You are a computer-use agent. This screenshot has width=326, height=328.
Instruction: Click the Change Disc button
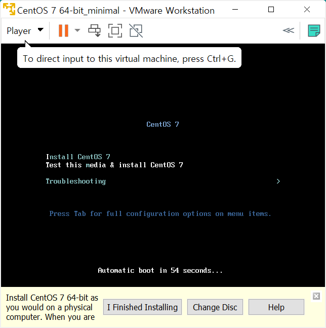pos(215,307)
